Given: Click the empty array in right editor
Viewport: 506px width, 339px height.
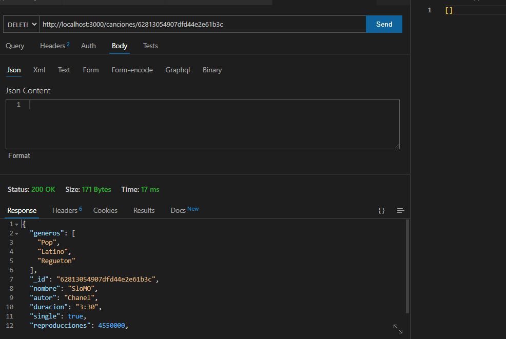Looking at the screenshot, I should coord(449,10).
